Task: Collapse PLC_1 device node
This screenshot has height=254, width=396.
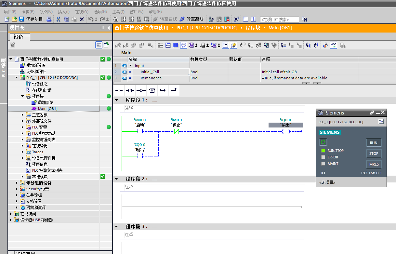Action: pyautogui.click(x=17, y=78)
